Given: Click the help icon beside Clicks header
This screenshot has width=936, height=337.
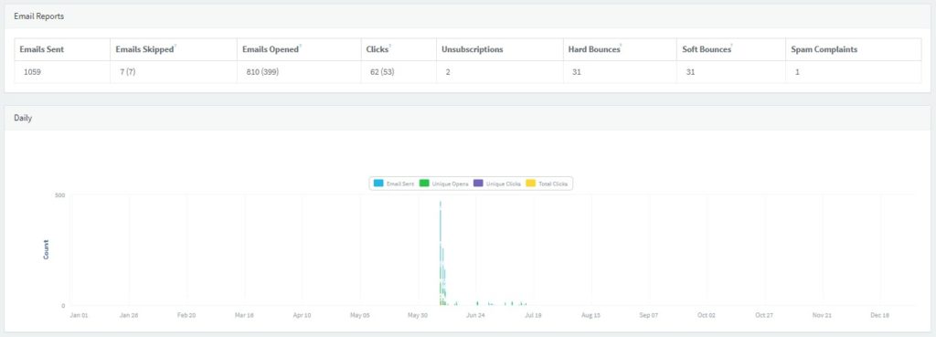Looking at the screenshot, I should pos(390,46).
